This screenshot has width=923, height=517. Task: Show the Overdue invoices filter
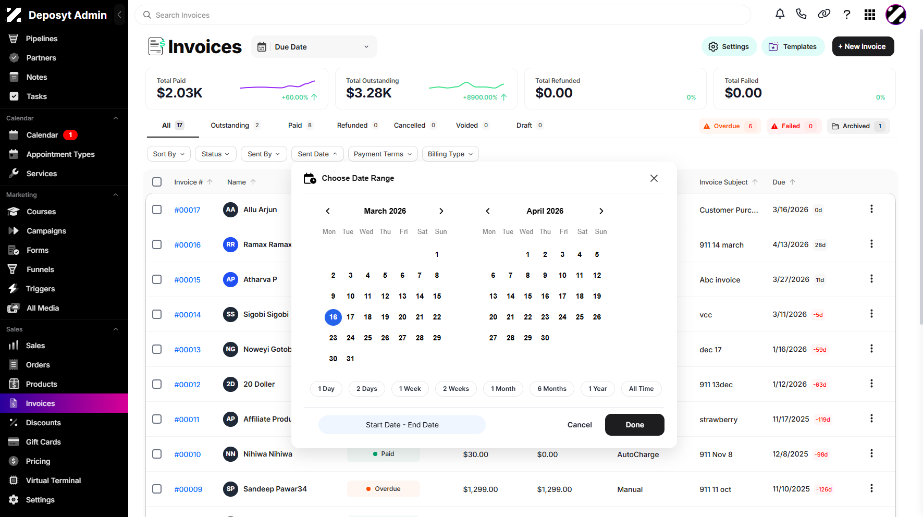point(730,126)
